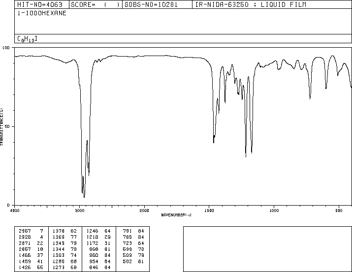Click transmittance value 7 beside 2967
Screen dimensions: 352x272
click(41, 231)
